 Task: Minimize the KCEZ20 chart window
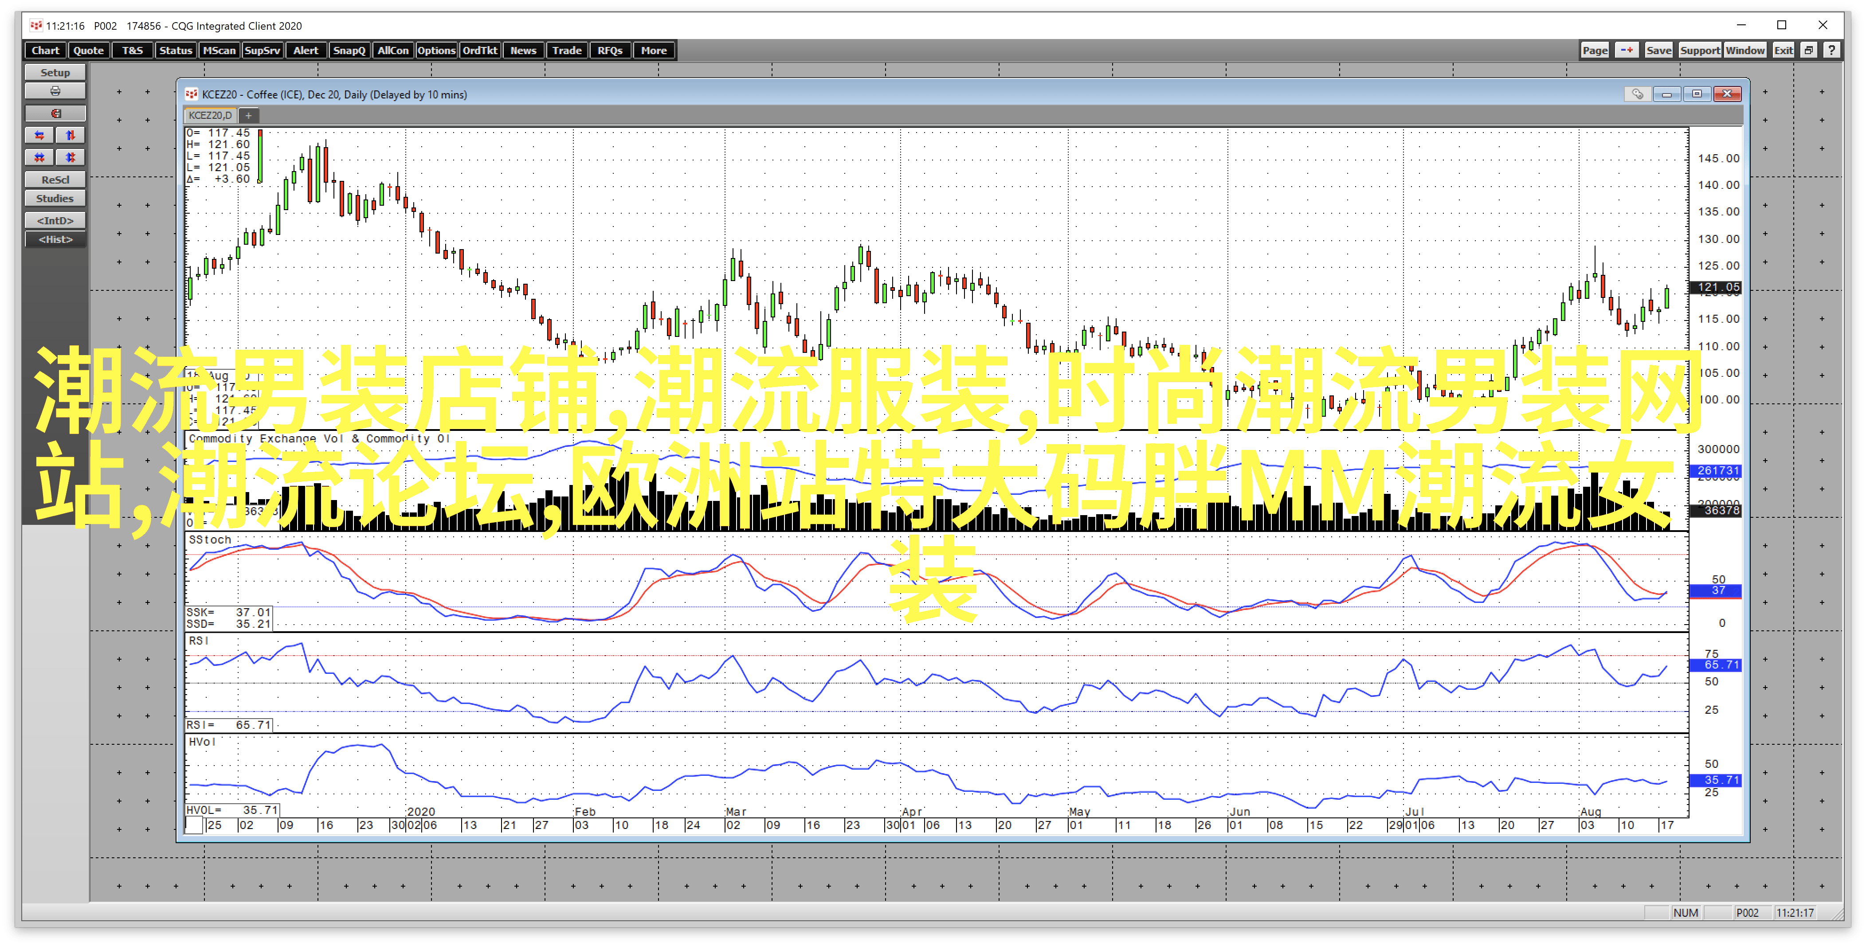[x=1667, y=94]
